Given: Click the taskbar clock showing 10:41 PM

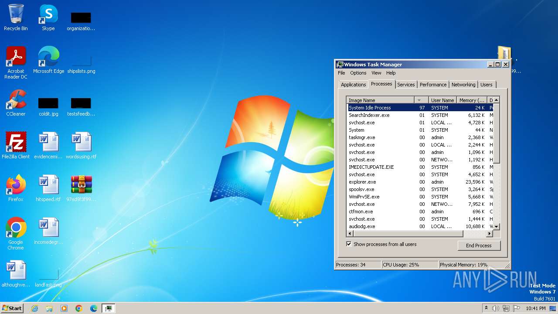Looking at the screenshot, I should pyautogui.click(x=536, y=308).
